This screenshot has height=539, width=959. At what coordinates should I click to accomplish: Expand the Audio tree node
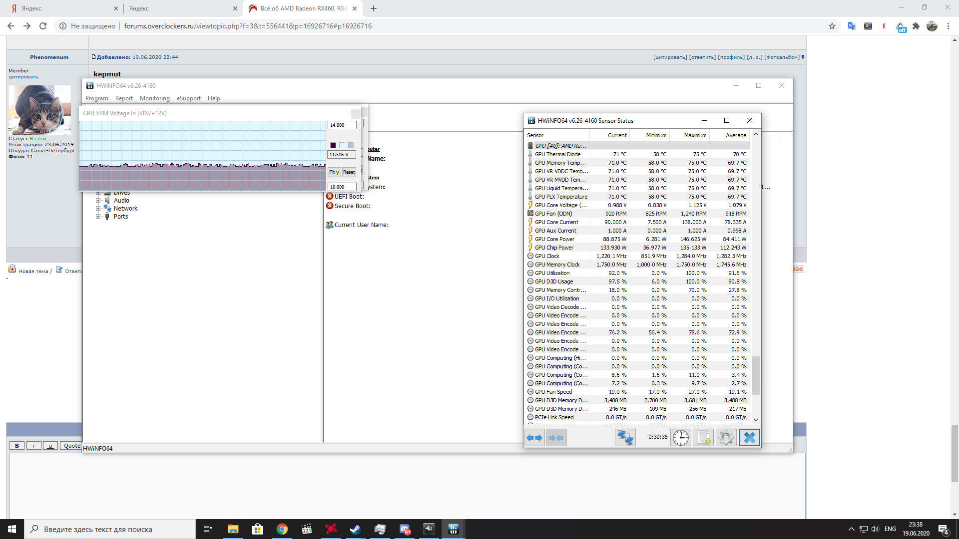(98, 201)
